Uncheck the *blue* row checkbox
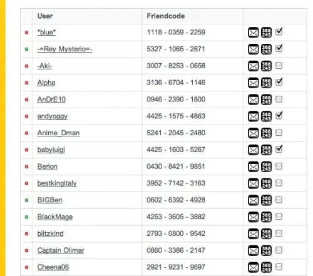Image resolution: width=313 pixels, height=276 pixels. (x=279, y=31)
